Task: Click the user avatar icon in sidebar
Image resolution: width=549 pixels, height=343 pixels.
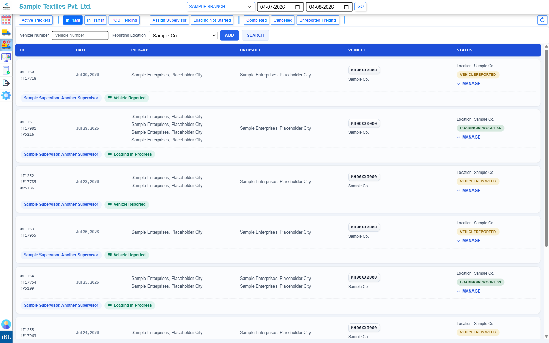Action: (x=6, y=324)
